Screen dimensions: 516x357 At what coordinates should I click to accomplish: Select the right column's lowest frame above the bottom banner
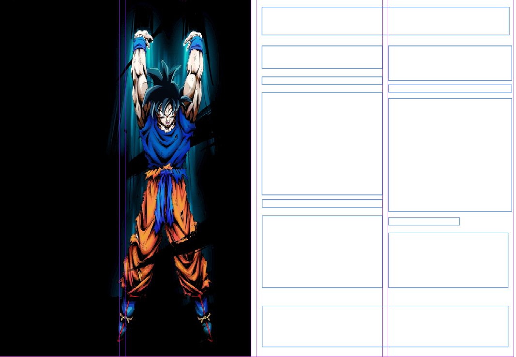coord(448,260)
